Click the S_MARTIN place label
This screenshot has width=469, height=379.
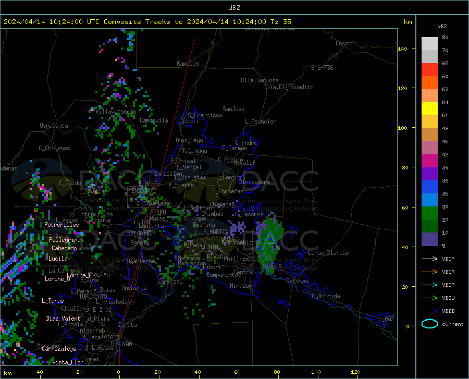coord(216,232)
